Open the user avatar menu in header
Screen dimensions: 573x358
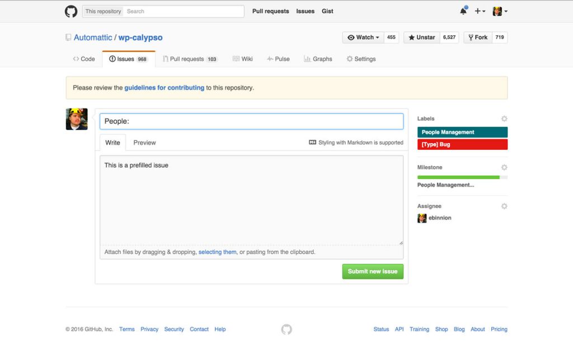point(500,11)
